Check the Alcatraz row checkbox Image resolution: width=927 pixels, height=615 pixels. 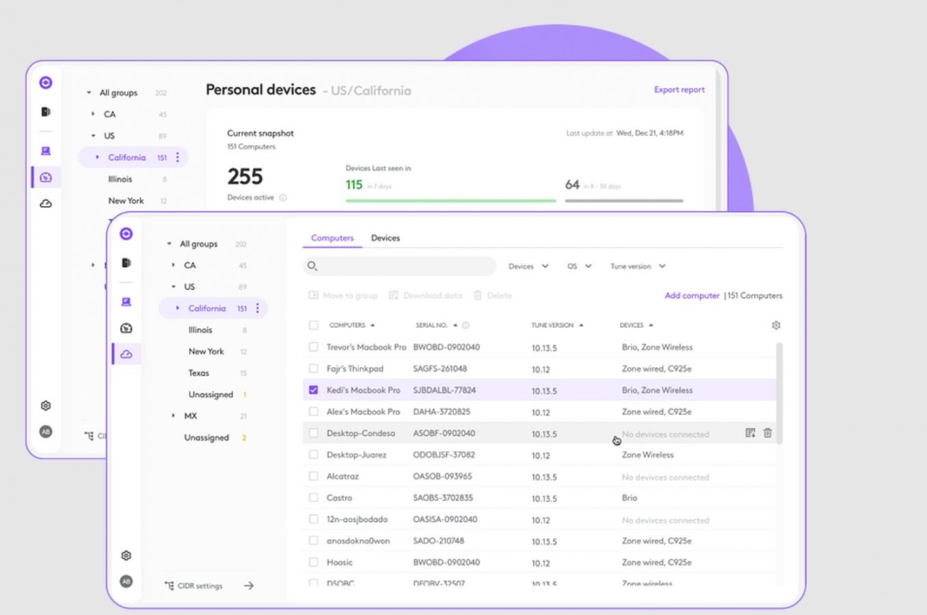click(313, 476)
